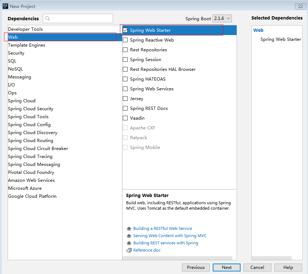
Task: Select Spring Cloud Circuit Breaker category
Action: [x=65, y=149]
